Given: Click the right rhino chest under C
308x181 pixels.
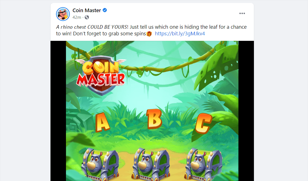Looking at the screenshot, I should (x=204, y=164).
